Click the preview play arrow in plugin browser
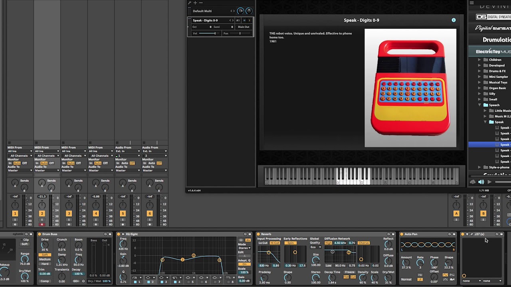Viewport: 511px width, 287px height. pyautogui.click(x=489, y=182)
